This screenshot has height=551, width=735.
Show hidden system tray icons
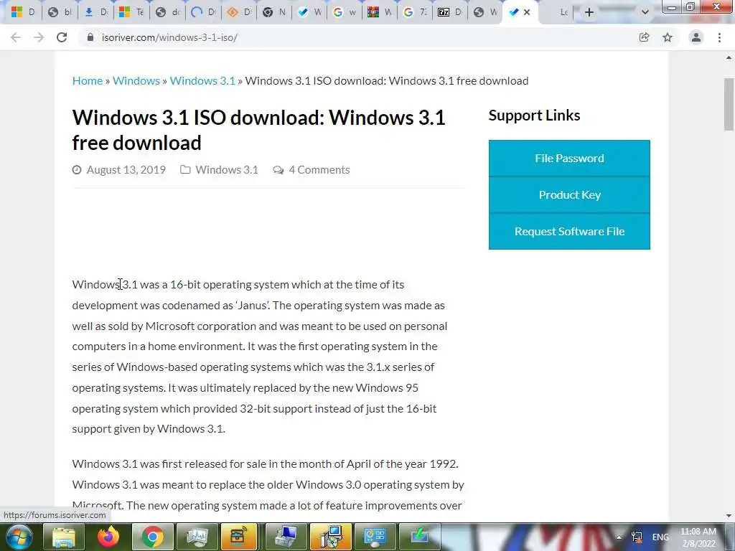(x=619, y=537)
